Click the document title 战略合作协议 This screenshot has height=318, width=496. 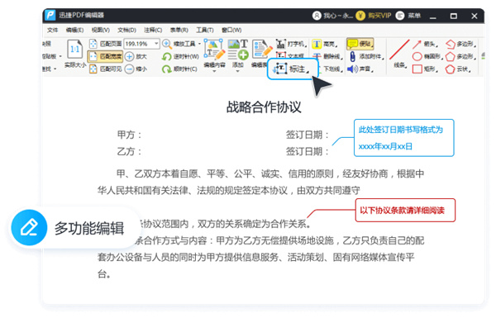click(264, 107)
